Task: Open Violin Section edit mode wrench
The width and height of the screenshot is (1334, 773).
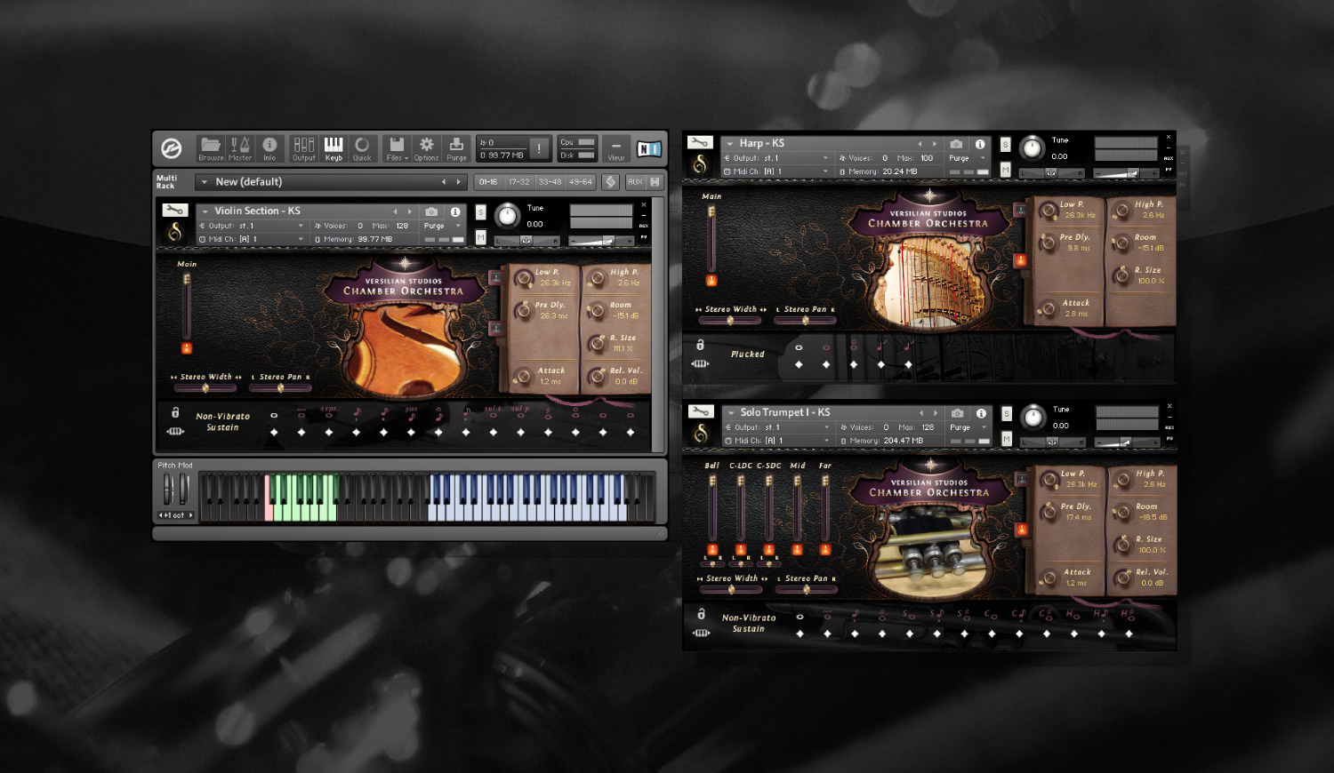Action: coord(174,211)
